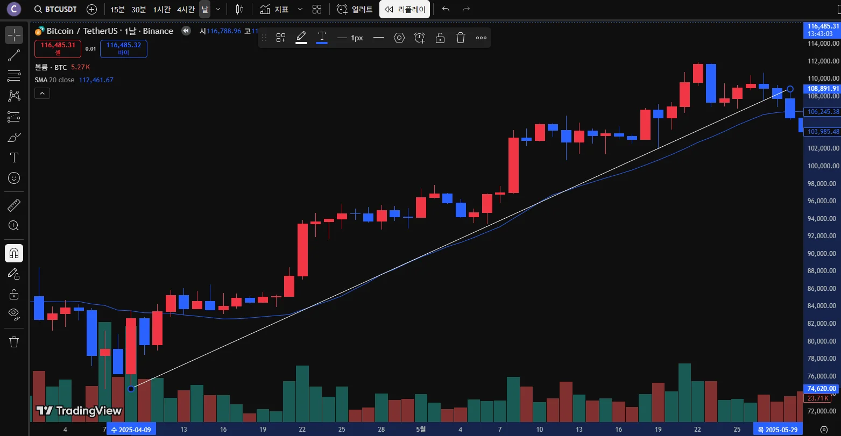The width and height of the screenshot is (841, 436).
Task: Select the brush drawing tool
Action: tap(14, 138)
